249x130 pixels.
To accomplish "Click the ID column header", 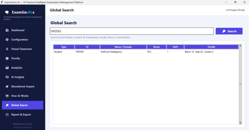I will 87,47.
